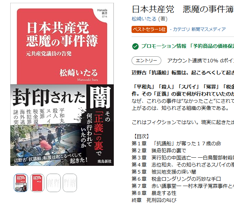Screen dimensions: 234x208
Task: Select the first cover thumbnail with obi band
Action: click(x=21, y=183)
